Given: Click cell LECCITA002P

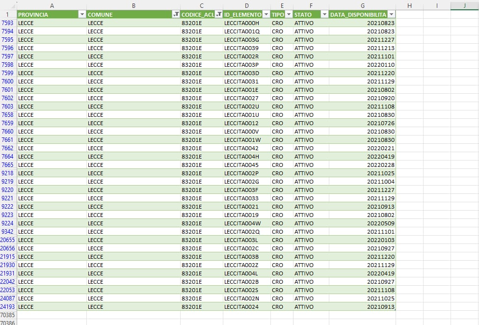Looking at the screenshot, I should point(247,173).
